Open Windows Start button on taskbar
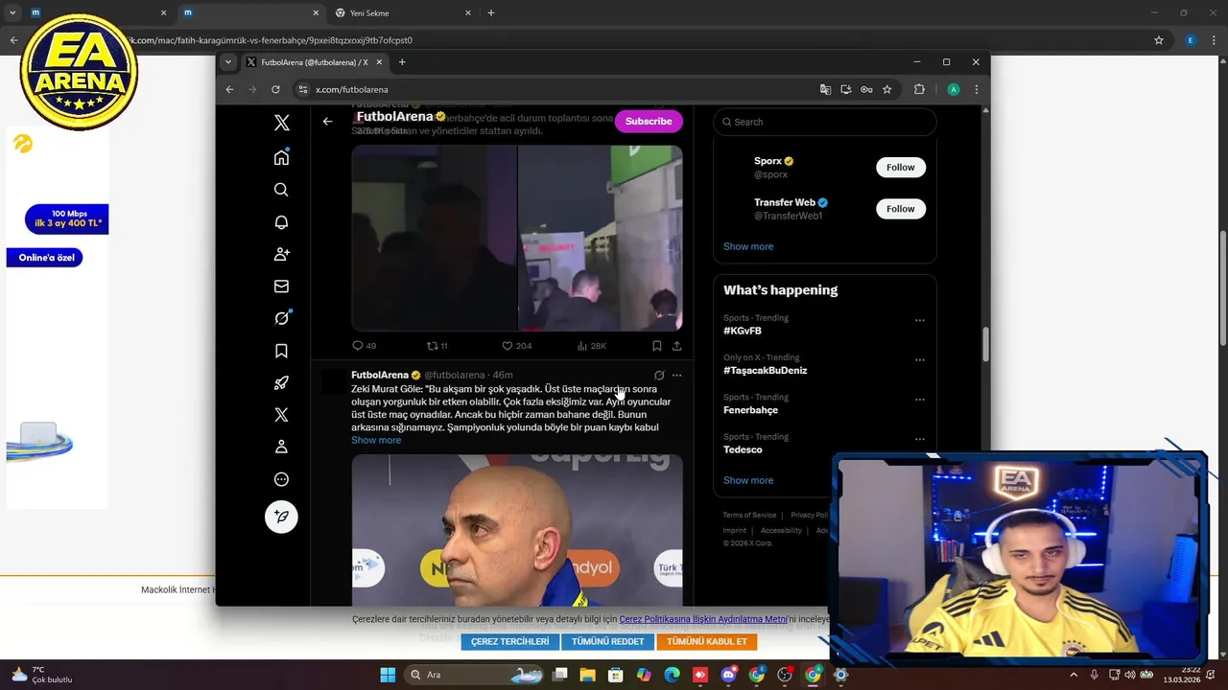This screenshot has height=690, width=1228. tap(388, 675)
